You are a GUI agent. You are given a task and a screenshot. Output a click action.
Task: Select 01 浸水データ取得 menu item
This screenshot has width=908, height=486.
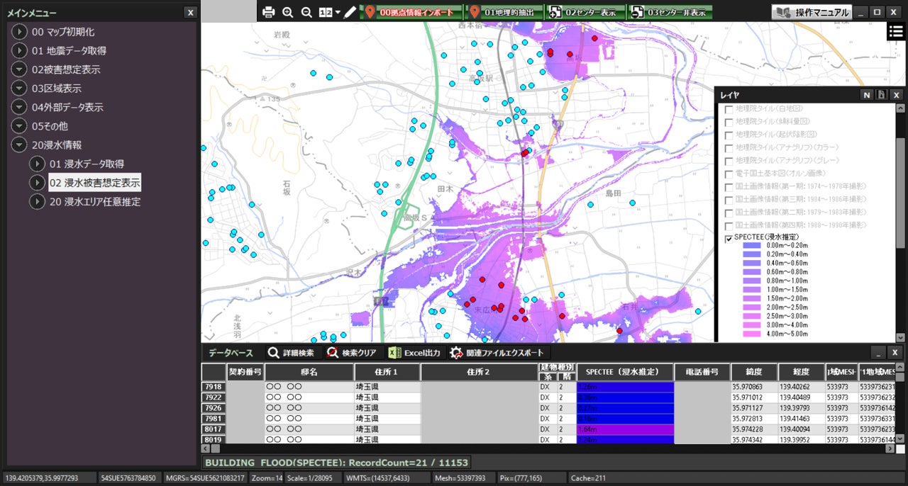pyautogui.click(x=86, y=164)
